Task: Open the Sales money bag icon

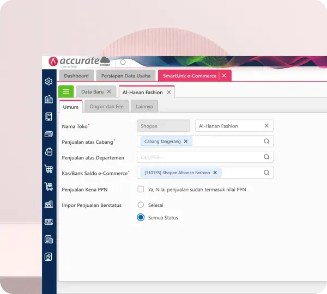Action: [49, 152]
